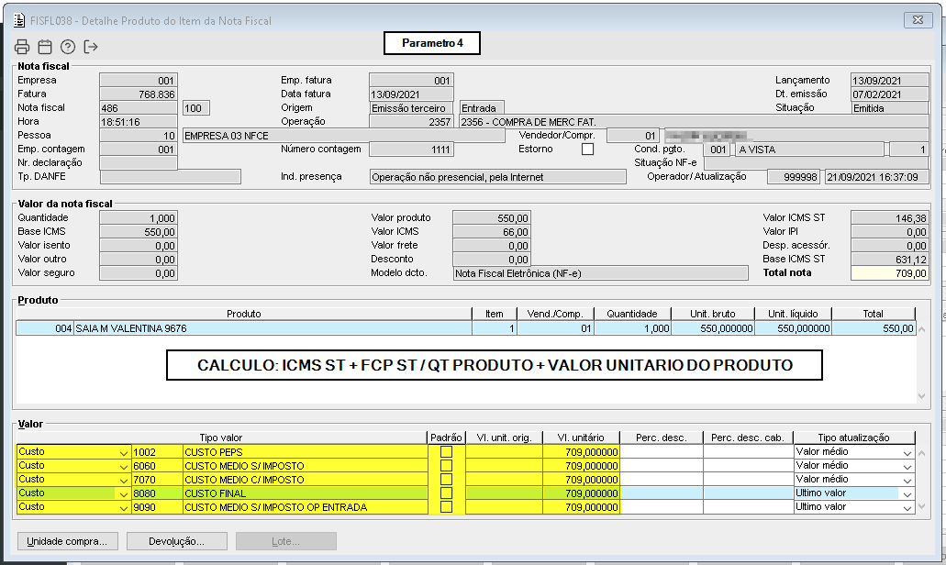Open Tipo atualização dropdown for CUSTO PEPS
946x565 pixels.
click(x=907, y=452)
